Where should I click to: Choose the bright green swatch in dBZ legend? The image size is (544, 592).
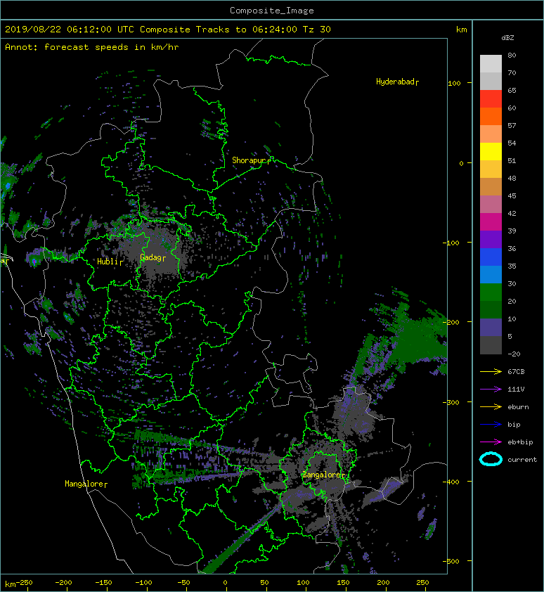(491, 292)
